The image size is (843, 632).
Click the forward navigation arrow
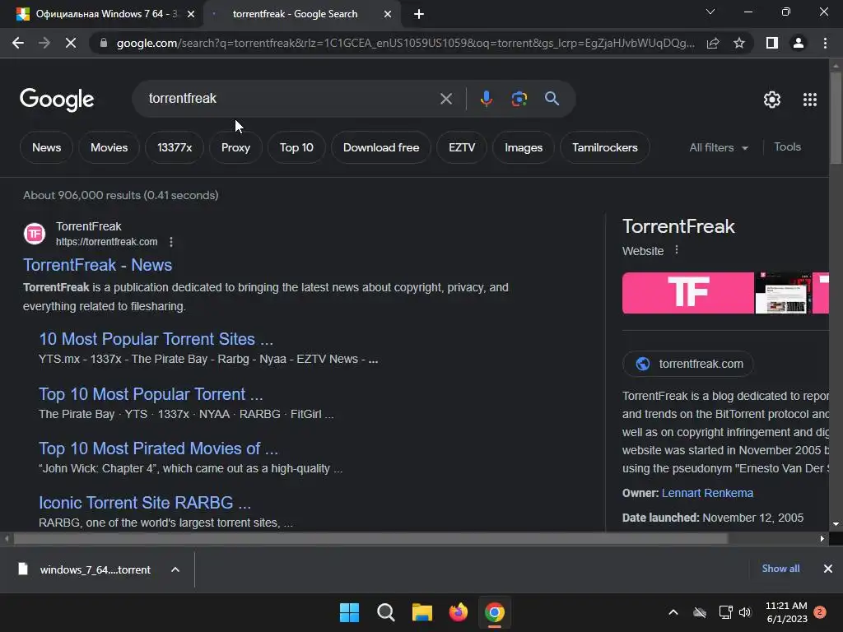(x=44, y=43)
